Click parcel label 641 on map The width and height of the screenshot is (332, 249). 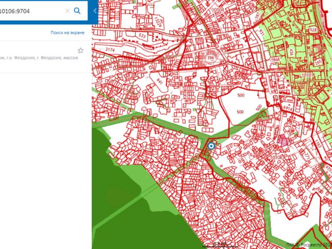coord(160,81)
